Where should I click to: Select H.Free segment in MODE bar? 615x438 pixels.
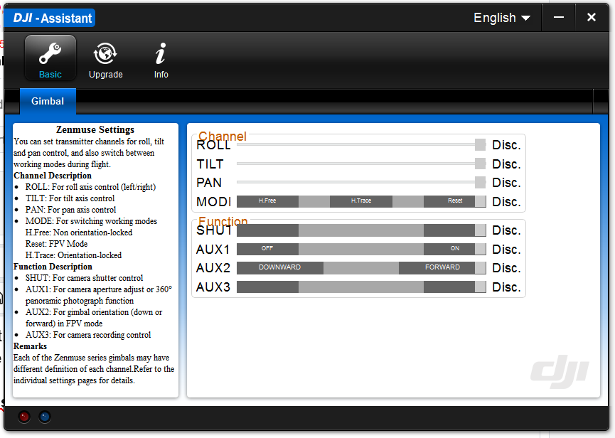click(x=267, y=201)
